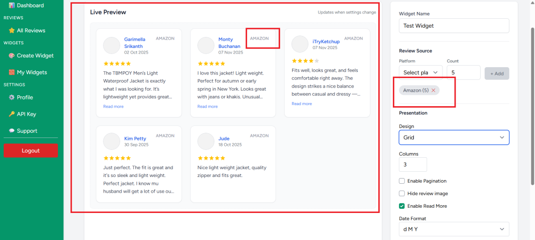Open the Date Format dropdown

click(x=453, y=229)
